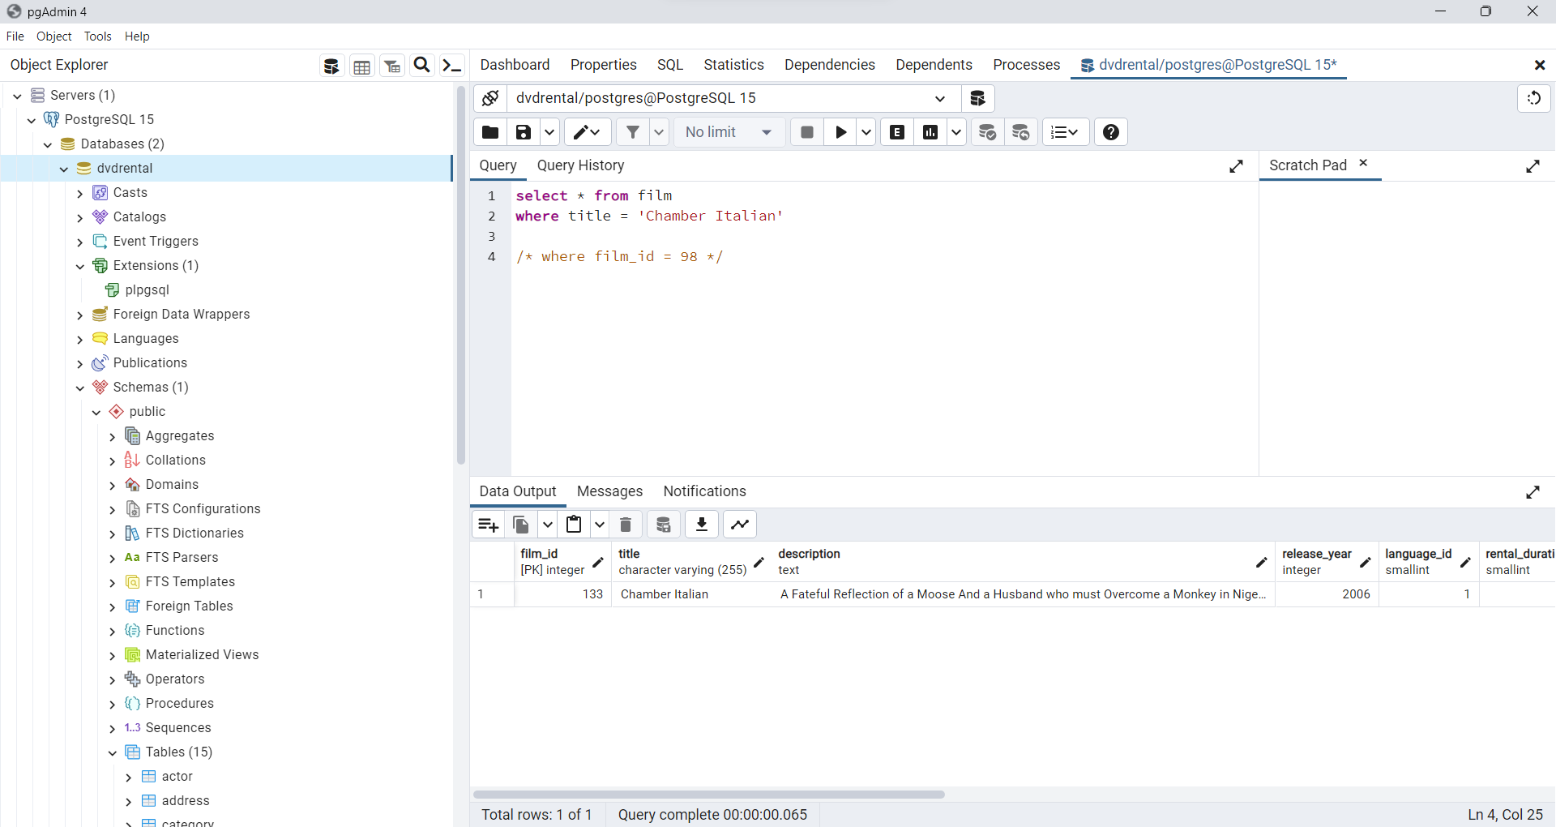Screen dimensions: 1556x827
Task: Switch to the Messages tab
Action: coord(609,491)
